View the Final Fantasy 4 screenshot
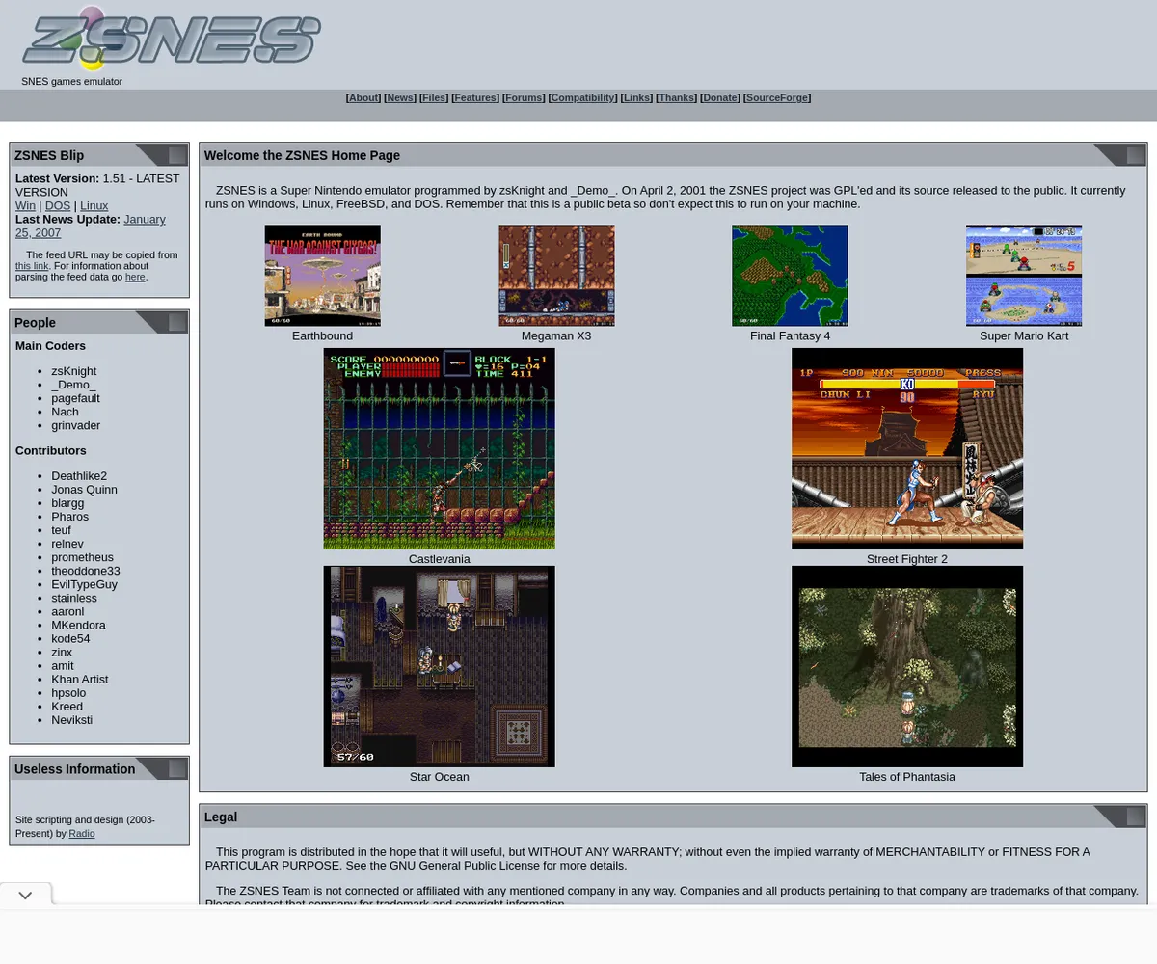This screenshot has width=1157, height=964. click(x=790, y=276)
